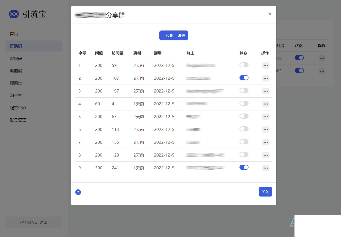
Task: Switch on the status toggle for row 5
Action: tap(244, 116)
